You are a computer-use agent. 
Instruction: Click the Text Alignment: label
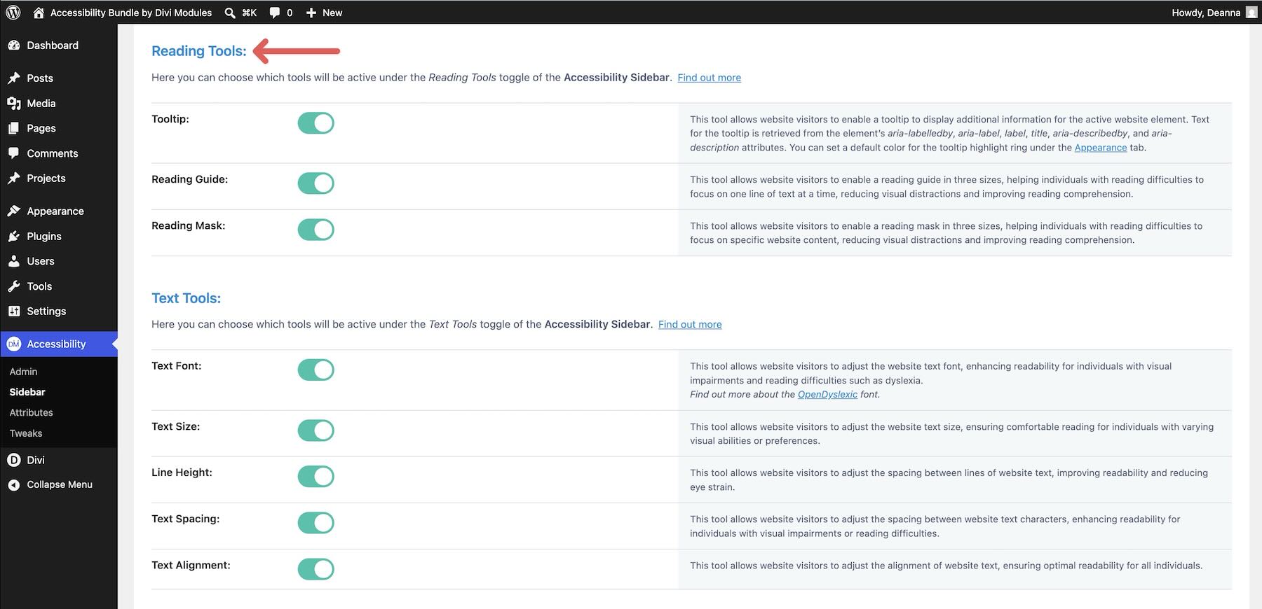pos(191,565)
